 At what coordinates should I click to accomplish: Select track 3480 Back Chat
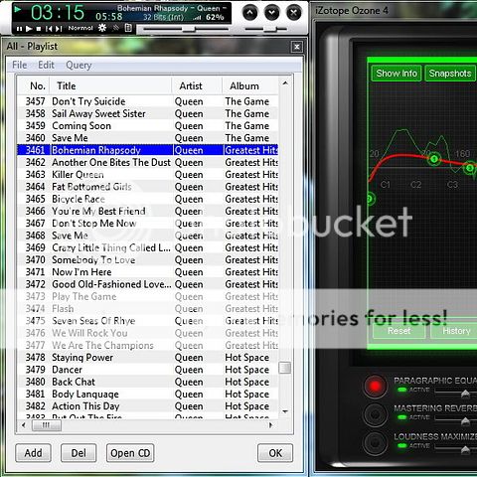click(148, 382)
